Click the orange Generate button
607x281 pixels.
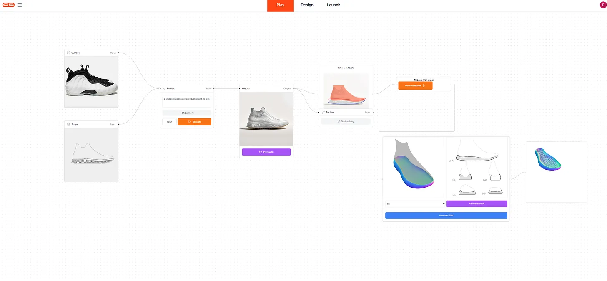coord(194,122)
